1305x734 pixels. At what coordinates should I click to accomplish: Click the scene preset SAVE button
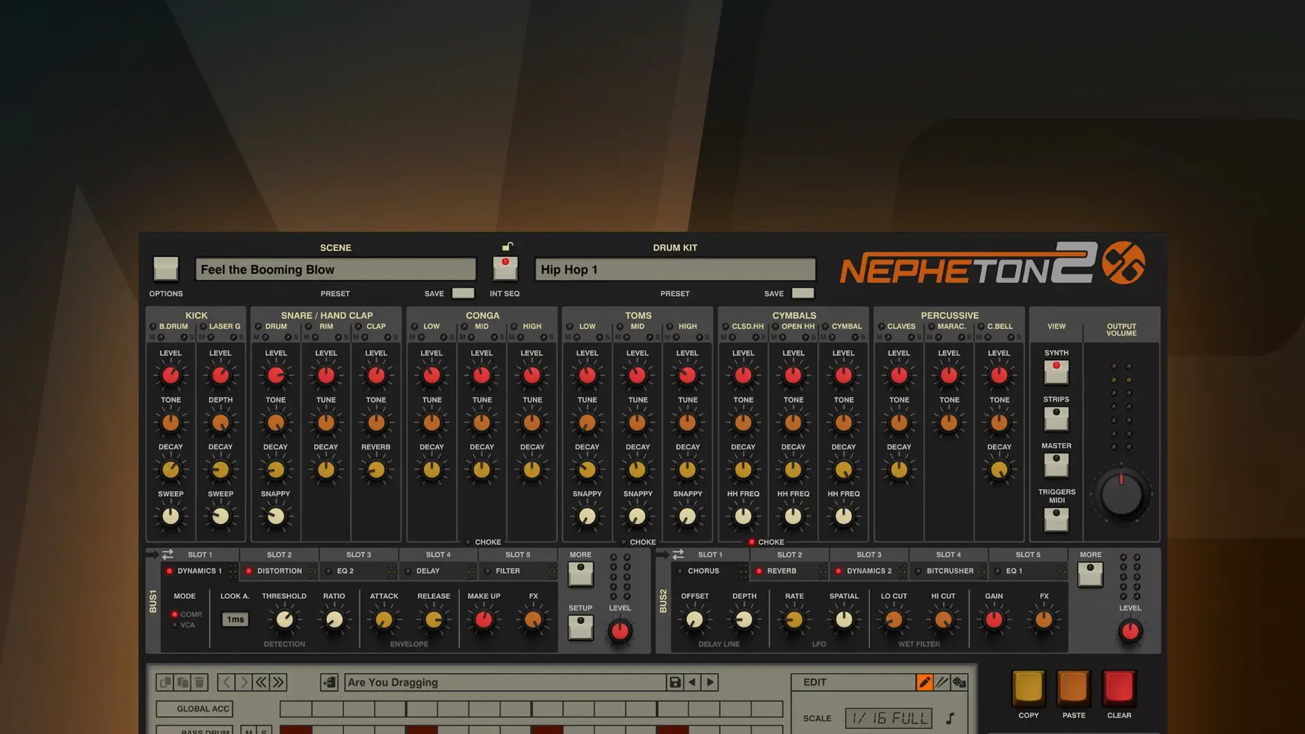coord(463,293)
